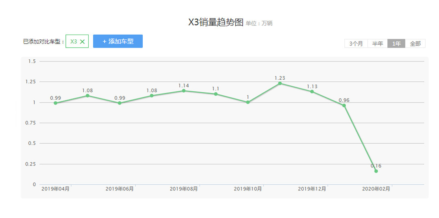Click the 2019年06月 x-axis label
Image resolution: width=439 pixels, height=218 pixels.
(x=120, y=189)
